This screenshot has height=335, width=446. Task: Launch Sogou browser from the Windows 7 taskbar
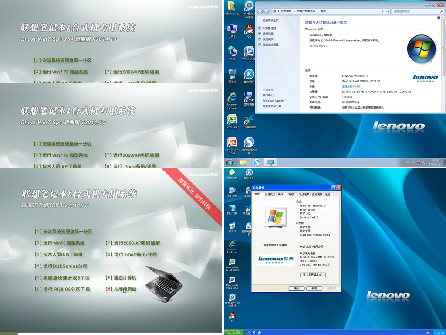point(257,162)
